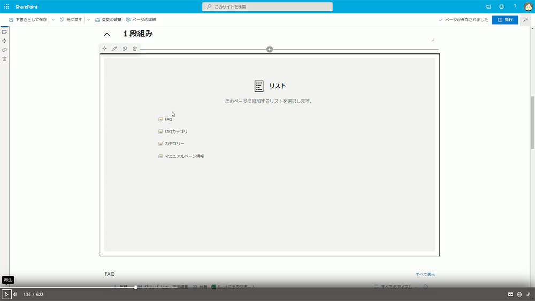This screenshot has width=535, height=301.
Task: Focus the このサイトを検索 search box
Action: 267,7
